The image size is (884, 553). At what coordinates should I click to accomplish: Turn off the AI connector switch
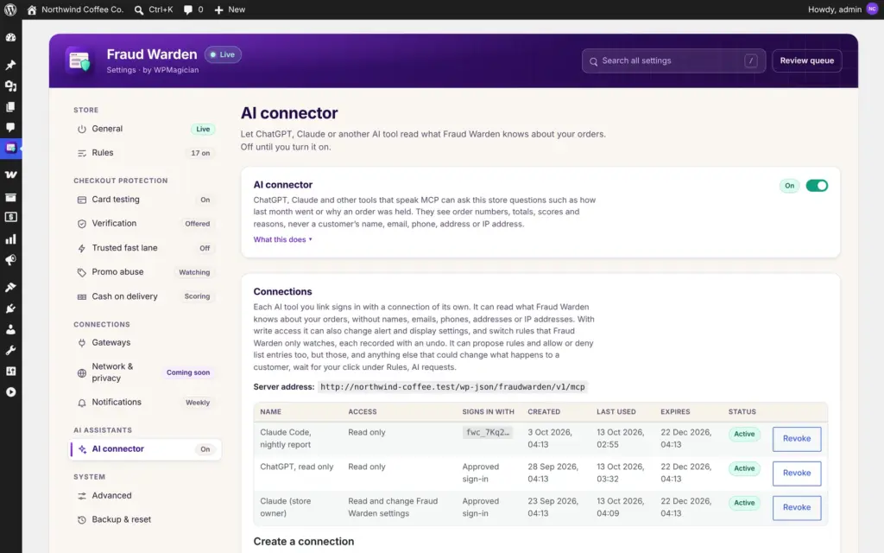pyautogui.click(x=817, y=186)
